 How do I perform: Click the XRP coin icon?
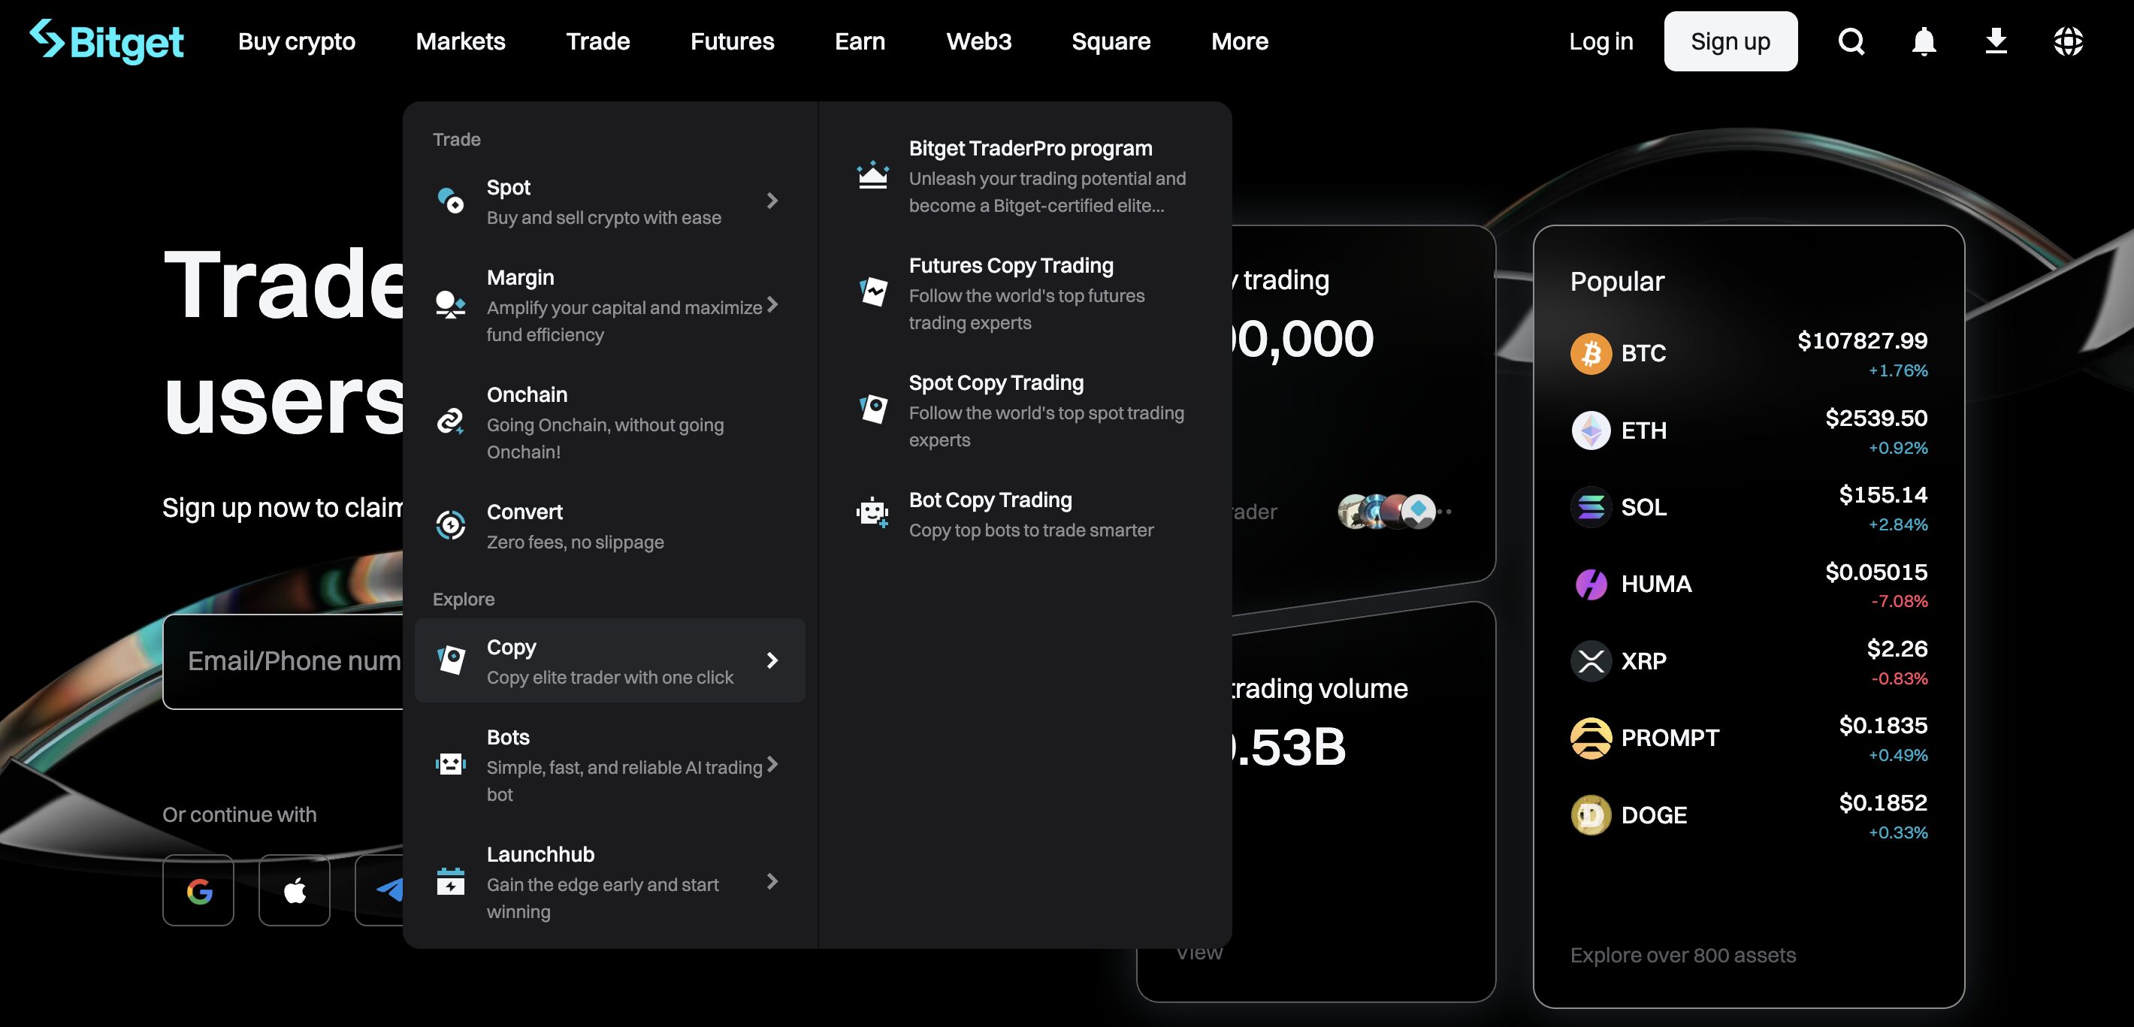[x=1591, y=661]
